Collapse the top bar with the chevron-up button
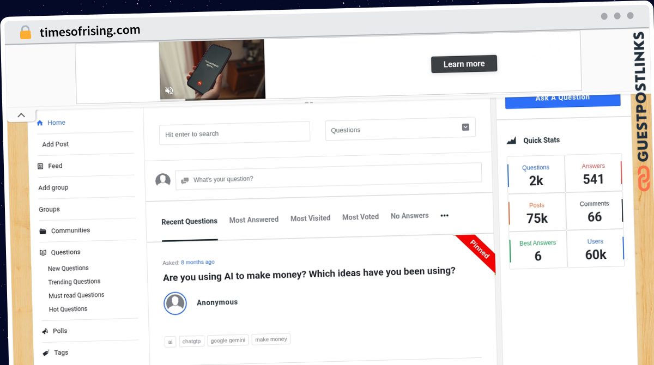The width and height of the screenshot is (654, 365). [21, 115]
